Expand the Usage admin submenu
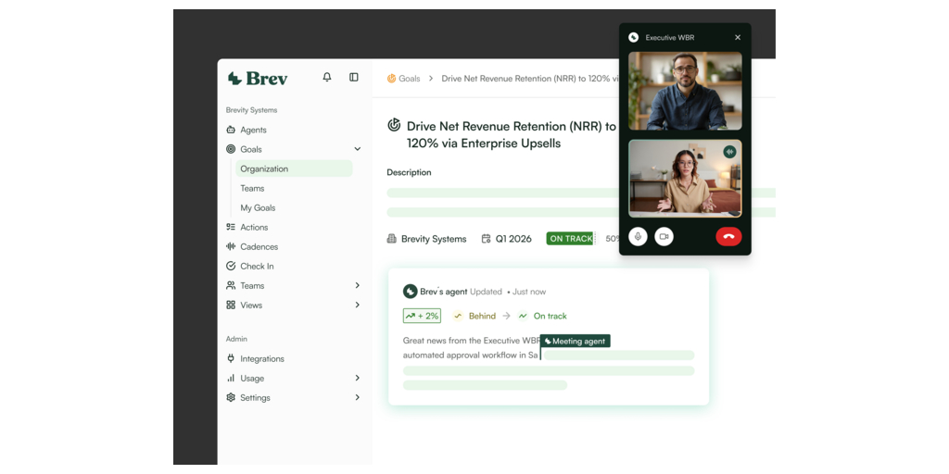 [358, 379]
